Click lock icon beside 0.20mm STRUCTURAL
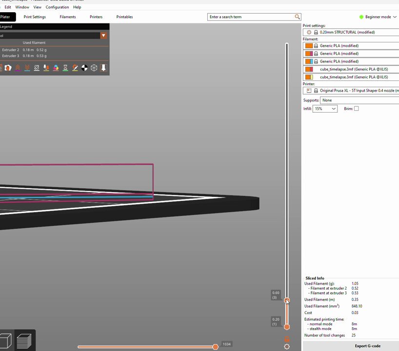The image size is (399, 351). pyautogui.click(x=316, y=32)
